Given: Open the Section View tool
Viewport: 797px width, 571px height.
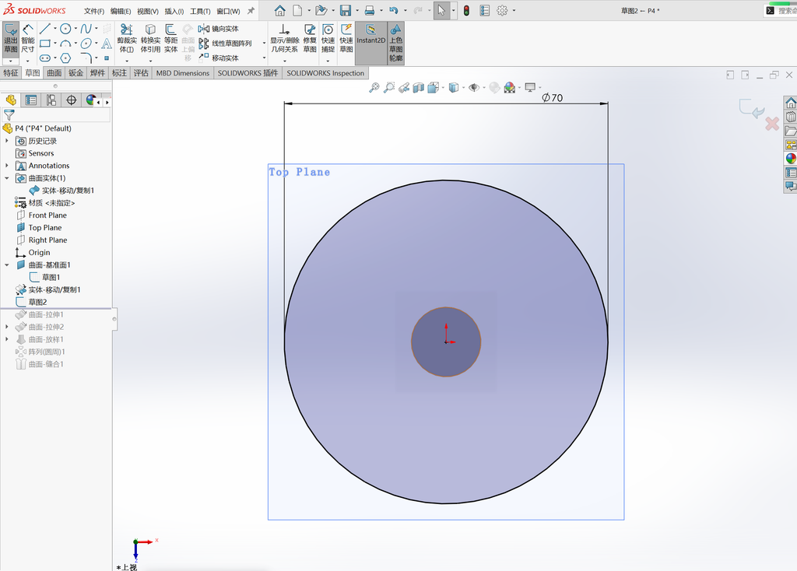Looking at the screenshot, I should (x=418, y=87).
